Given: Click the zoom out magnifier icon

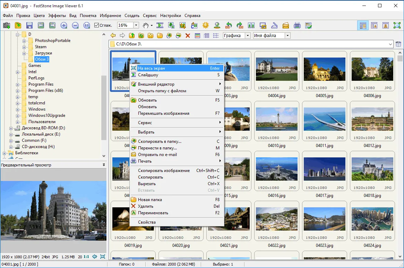Looking at the screenshot, I should pos(75,25).
